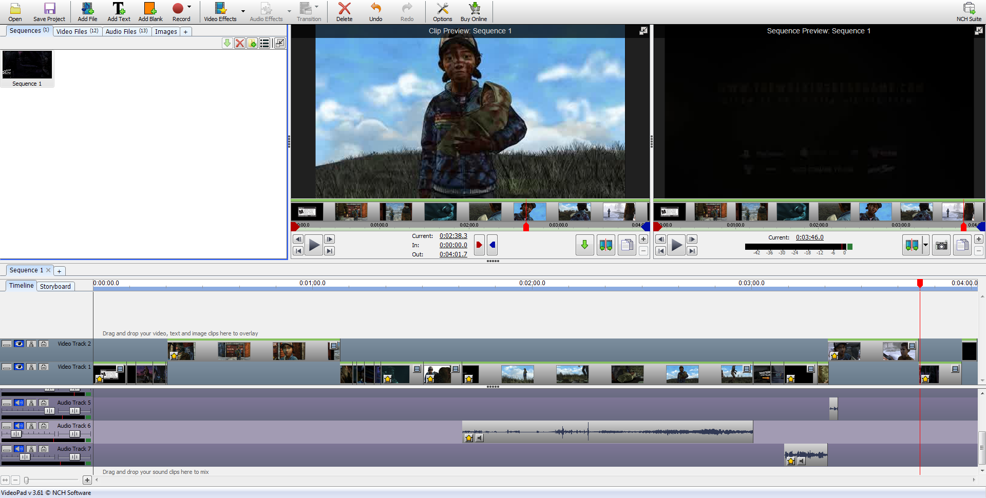Switch to Storyboard view
The width and height of the screenshot is (986, 498).
pyautogui.click(x=55, y=286)
